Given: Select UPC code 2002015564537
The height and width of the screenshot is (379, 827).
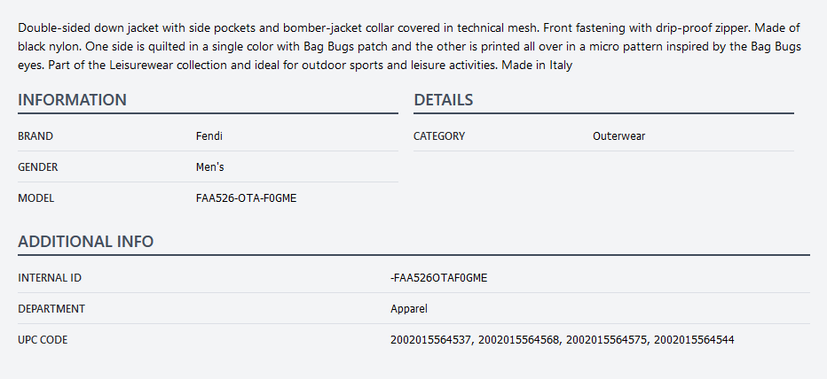Looking at the screenshot, I should coord(430,340).
